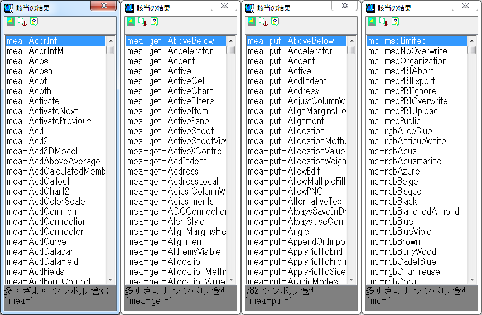
Task: Select mc-rgbAquamarine entry
Action: point(417,161)
